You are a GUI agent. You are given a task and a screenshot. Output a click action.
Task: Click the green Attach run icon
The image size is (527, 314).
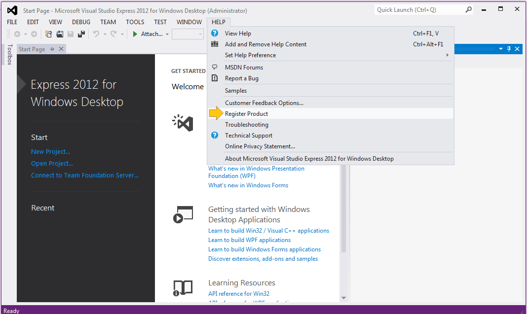click(x=134, y=34)
